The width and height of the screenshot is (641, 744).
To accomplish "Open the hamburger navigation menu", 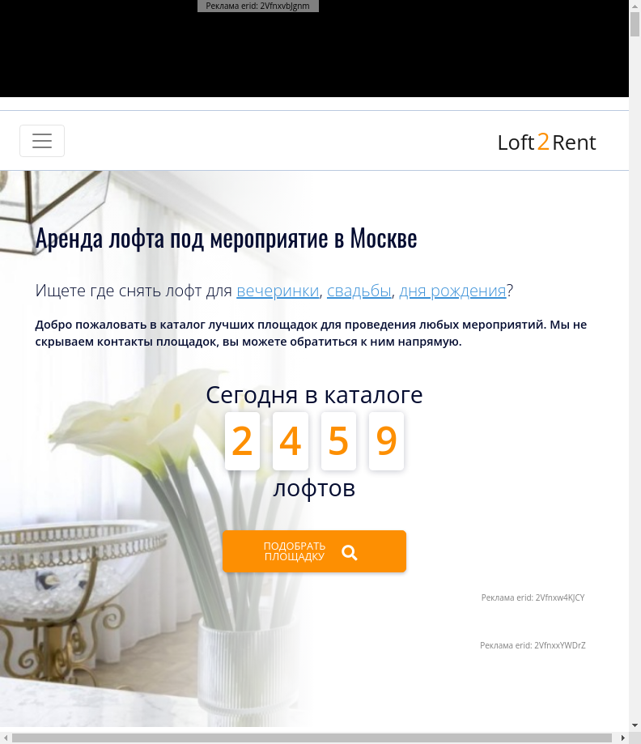I will [42, 141].
